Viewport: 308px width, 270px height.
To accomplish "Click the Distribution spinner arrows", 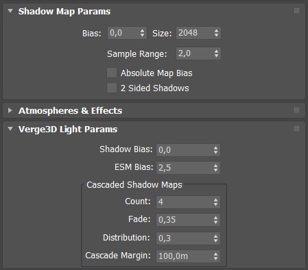I will (215, 238).
